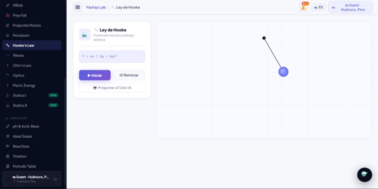Navigate to Ohm's Law
The width and height of the screenshot is (378, 189).
coord(31,65)
